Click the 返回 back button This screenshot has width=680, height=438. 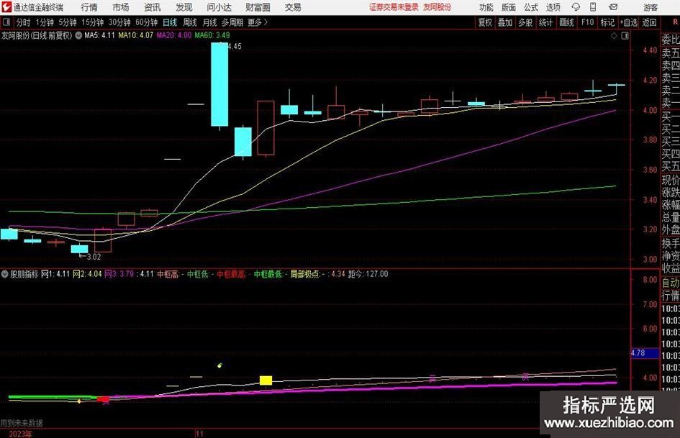(649, 22)
